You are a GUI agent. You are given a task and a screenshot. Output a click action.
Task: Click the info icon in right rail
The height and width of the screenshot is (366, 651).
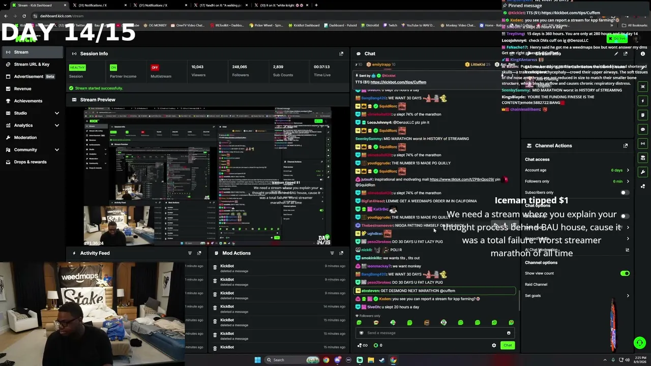point(643,53)
